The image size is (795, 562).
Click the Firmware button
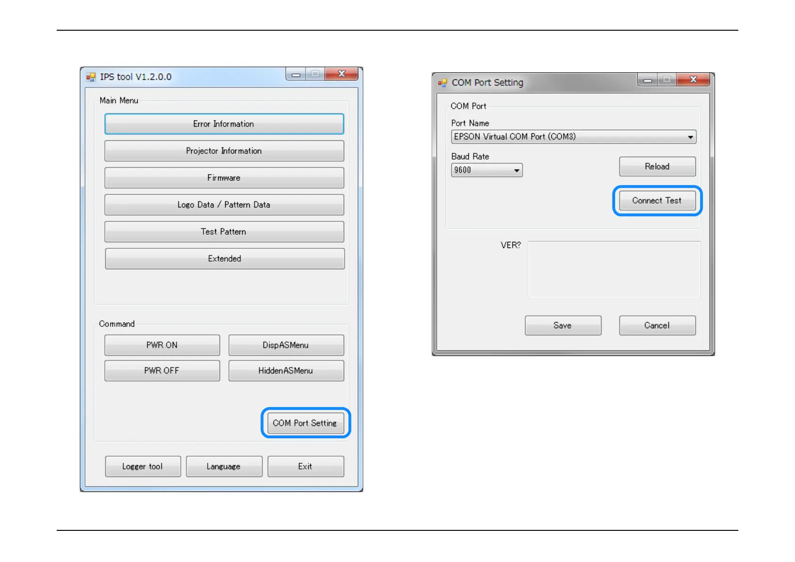(x=224, y=178)
